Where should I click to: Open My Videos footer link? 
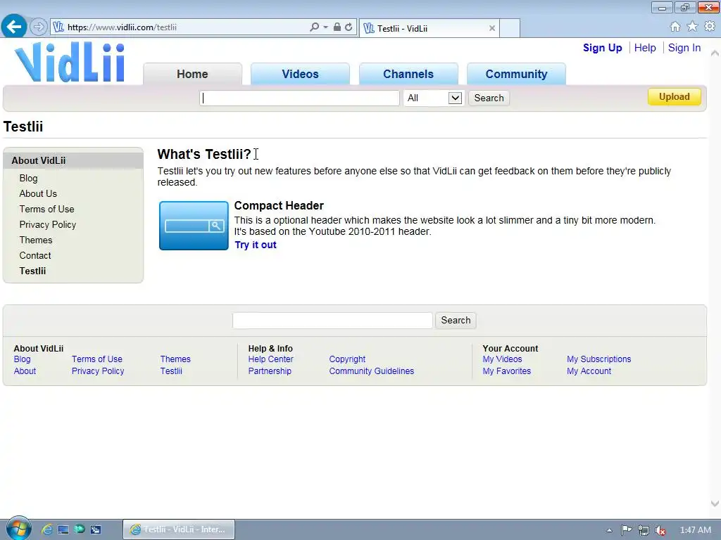502,359
